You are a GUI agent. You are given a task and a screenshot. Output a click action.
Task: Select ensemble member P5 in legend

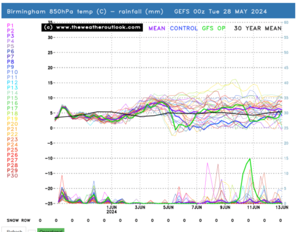pos(10,46)
